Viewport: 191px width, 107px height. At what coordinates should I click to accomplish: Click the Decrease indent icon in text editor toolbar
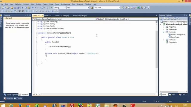point(19,11)
